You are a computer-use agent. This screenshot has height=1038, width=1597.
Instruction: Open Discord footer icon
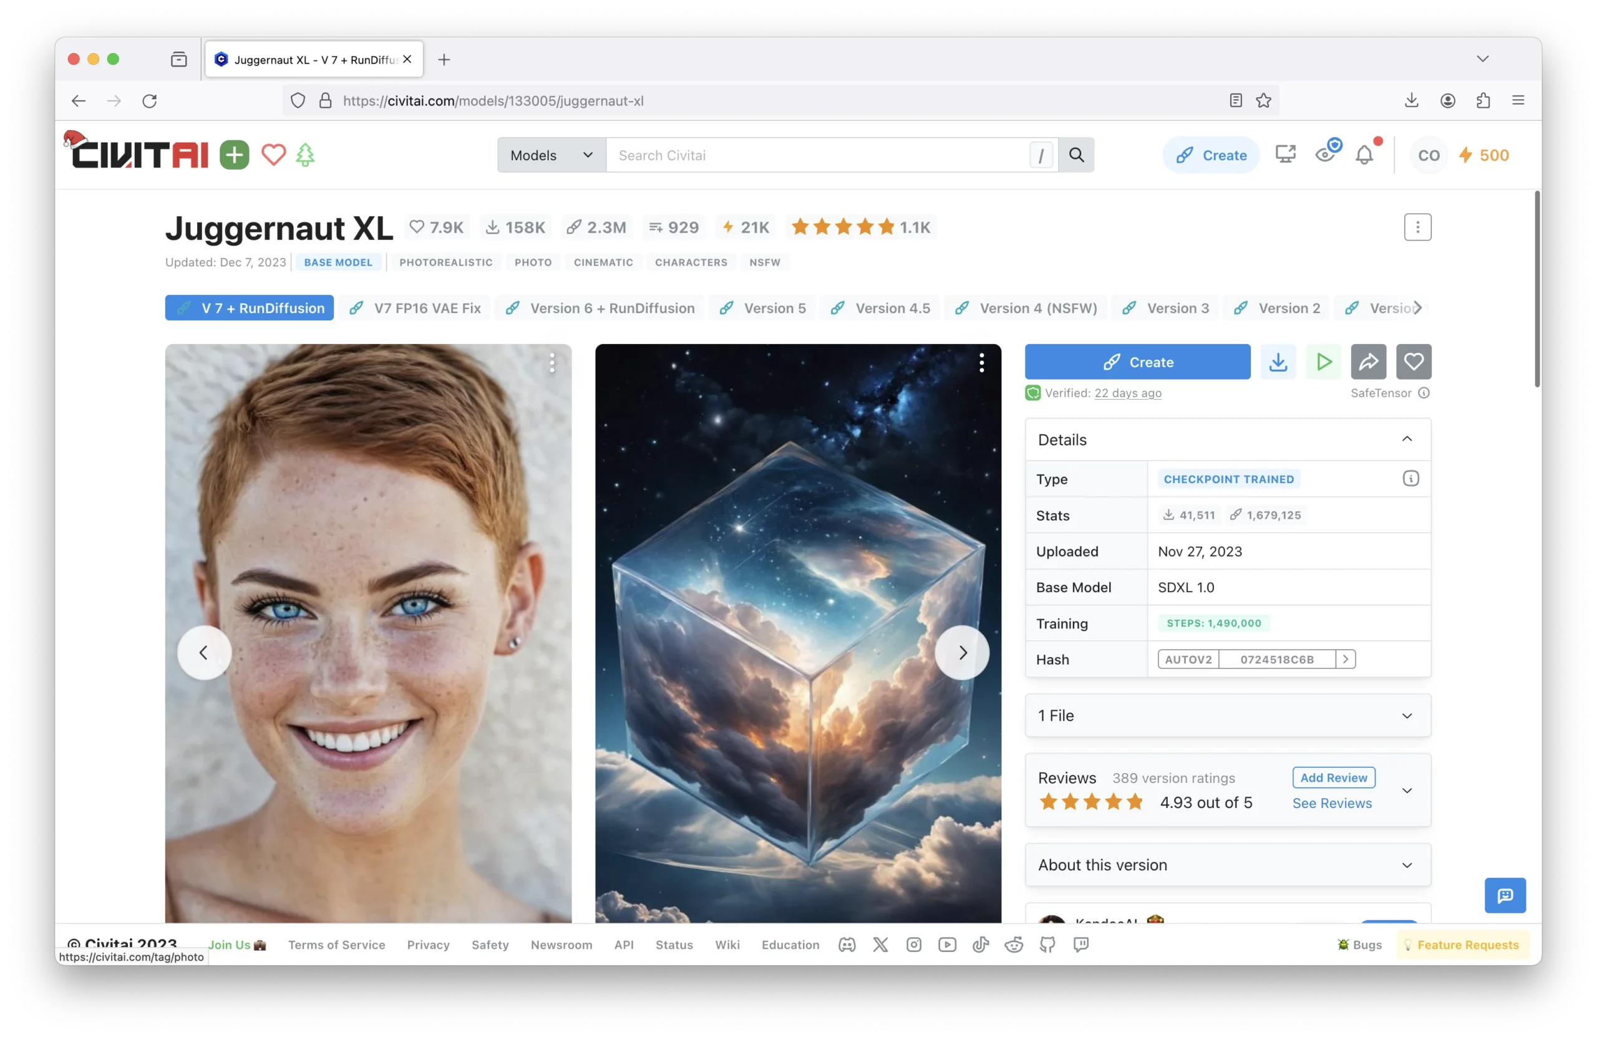click(x=847, y=944)
